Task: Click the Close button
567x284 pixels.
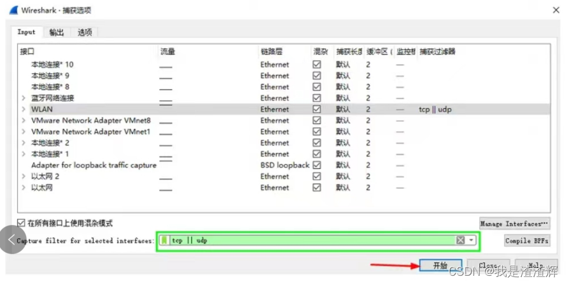Action: (488, 266)
